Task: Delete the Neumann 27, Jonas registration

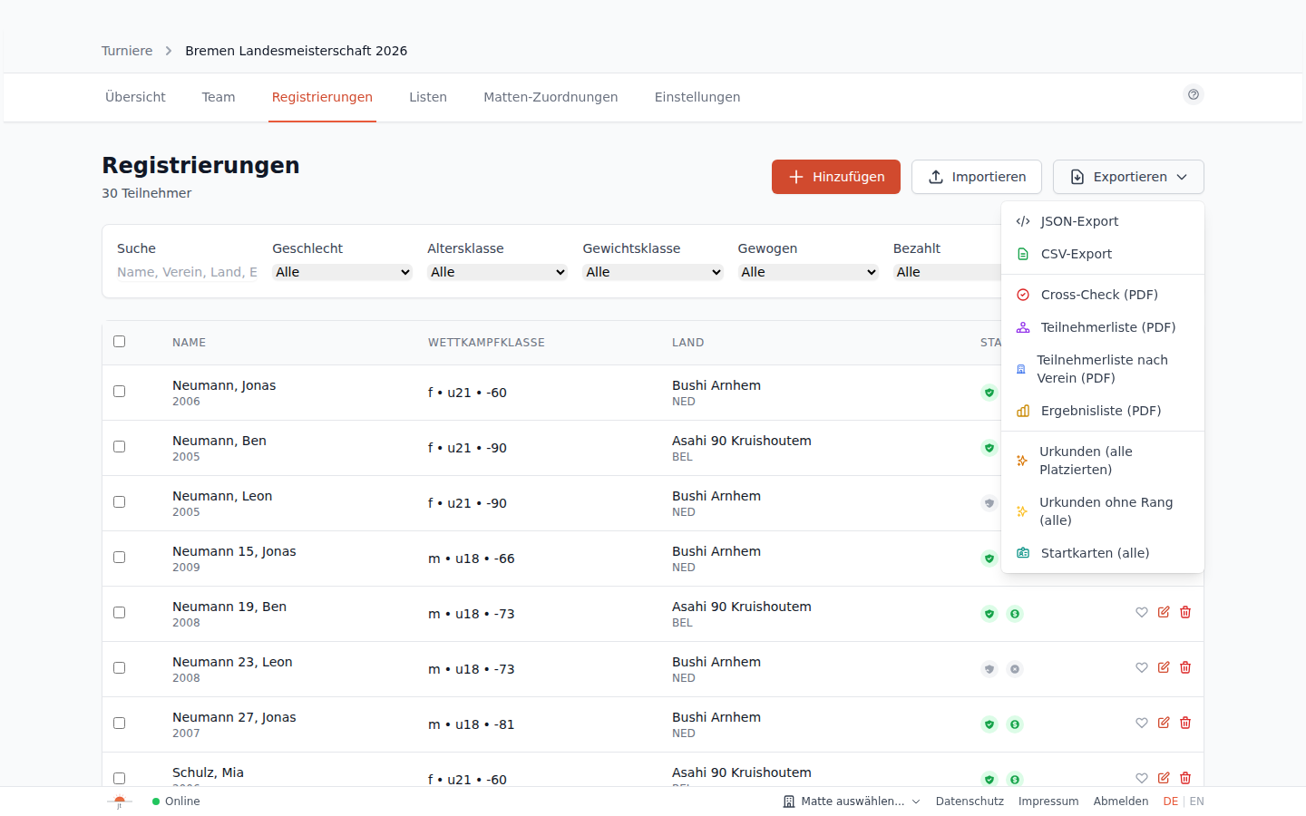Action: tap(1185, 723)
